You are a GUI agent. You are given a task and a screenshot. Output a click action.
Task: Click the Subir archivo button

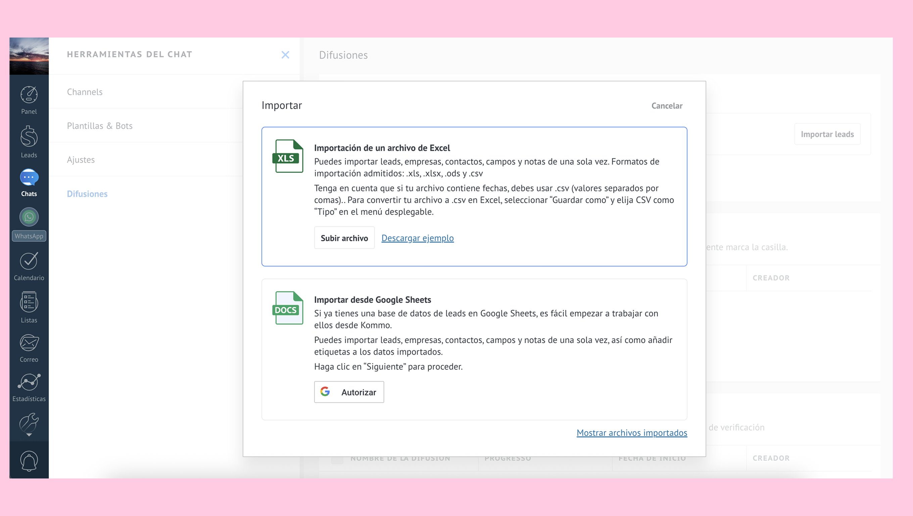(344, 238)
